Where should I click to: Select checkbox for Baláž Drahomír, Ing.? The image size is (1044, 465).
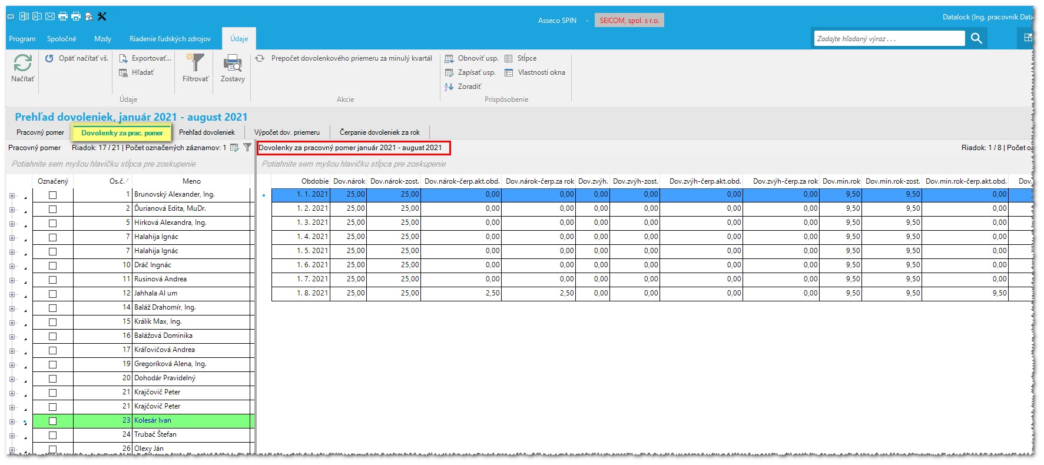pos(53,308)
